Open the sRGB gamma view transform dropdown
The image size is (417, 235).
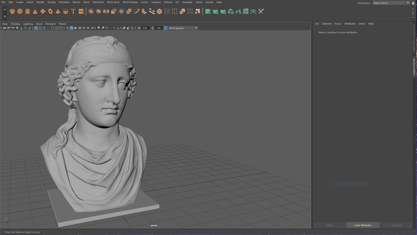coord(196,28)
